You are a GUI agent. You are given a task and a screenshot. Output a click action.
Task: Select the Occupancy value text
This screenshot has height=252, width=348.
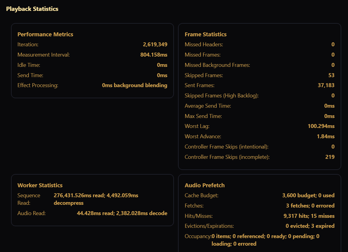tap(266, 240)
